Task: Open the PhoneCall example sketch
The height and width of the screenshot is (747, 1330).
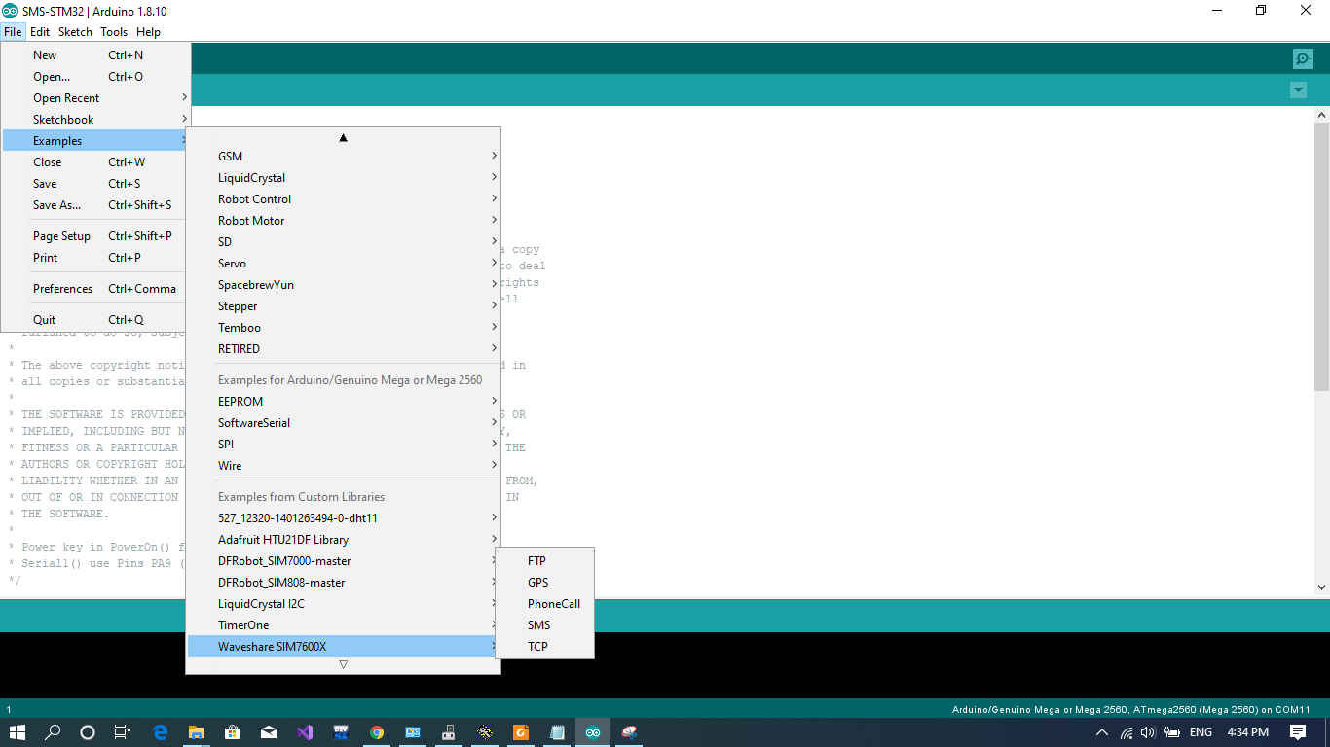Action: (544, 604)
